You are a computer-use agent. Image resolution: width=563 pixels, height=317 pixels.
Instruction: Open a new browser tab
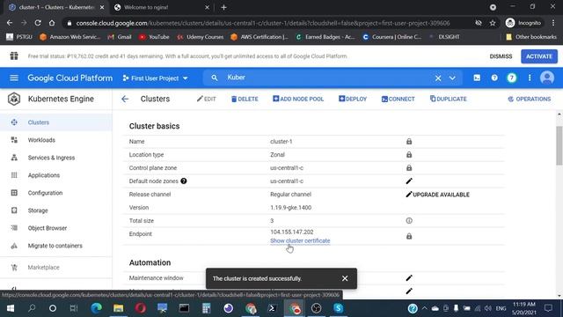(x=223, y=7)
